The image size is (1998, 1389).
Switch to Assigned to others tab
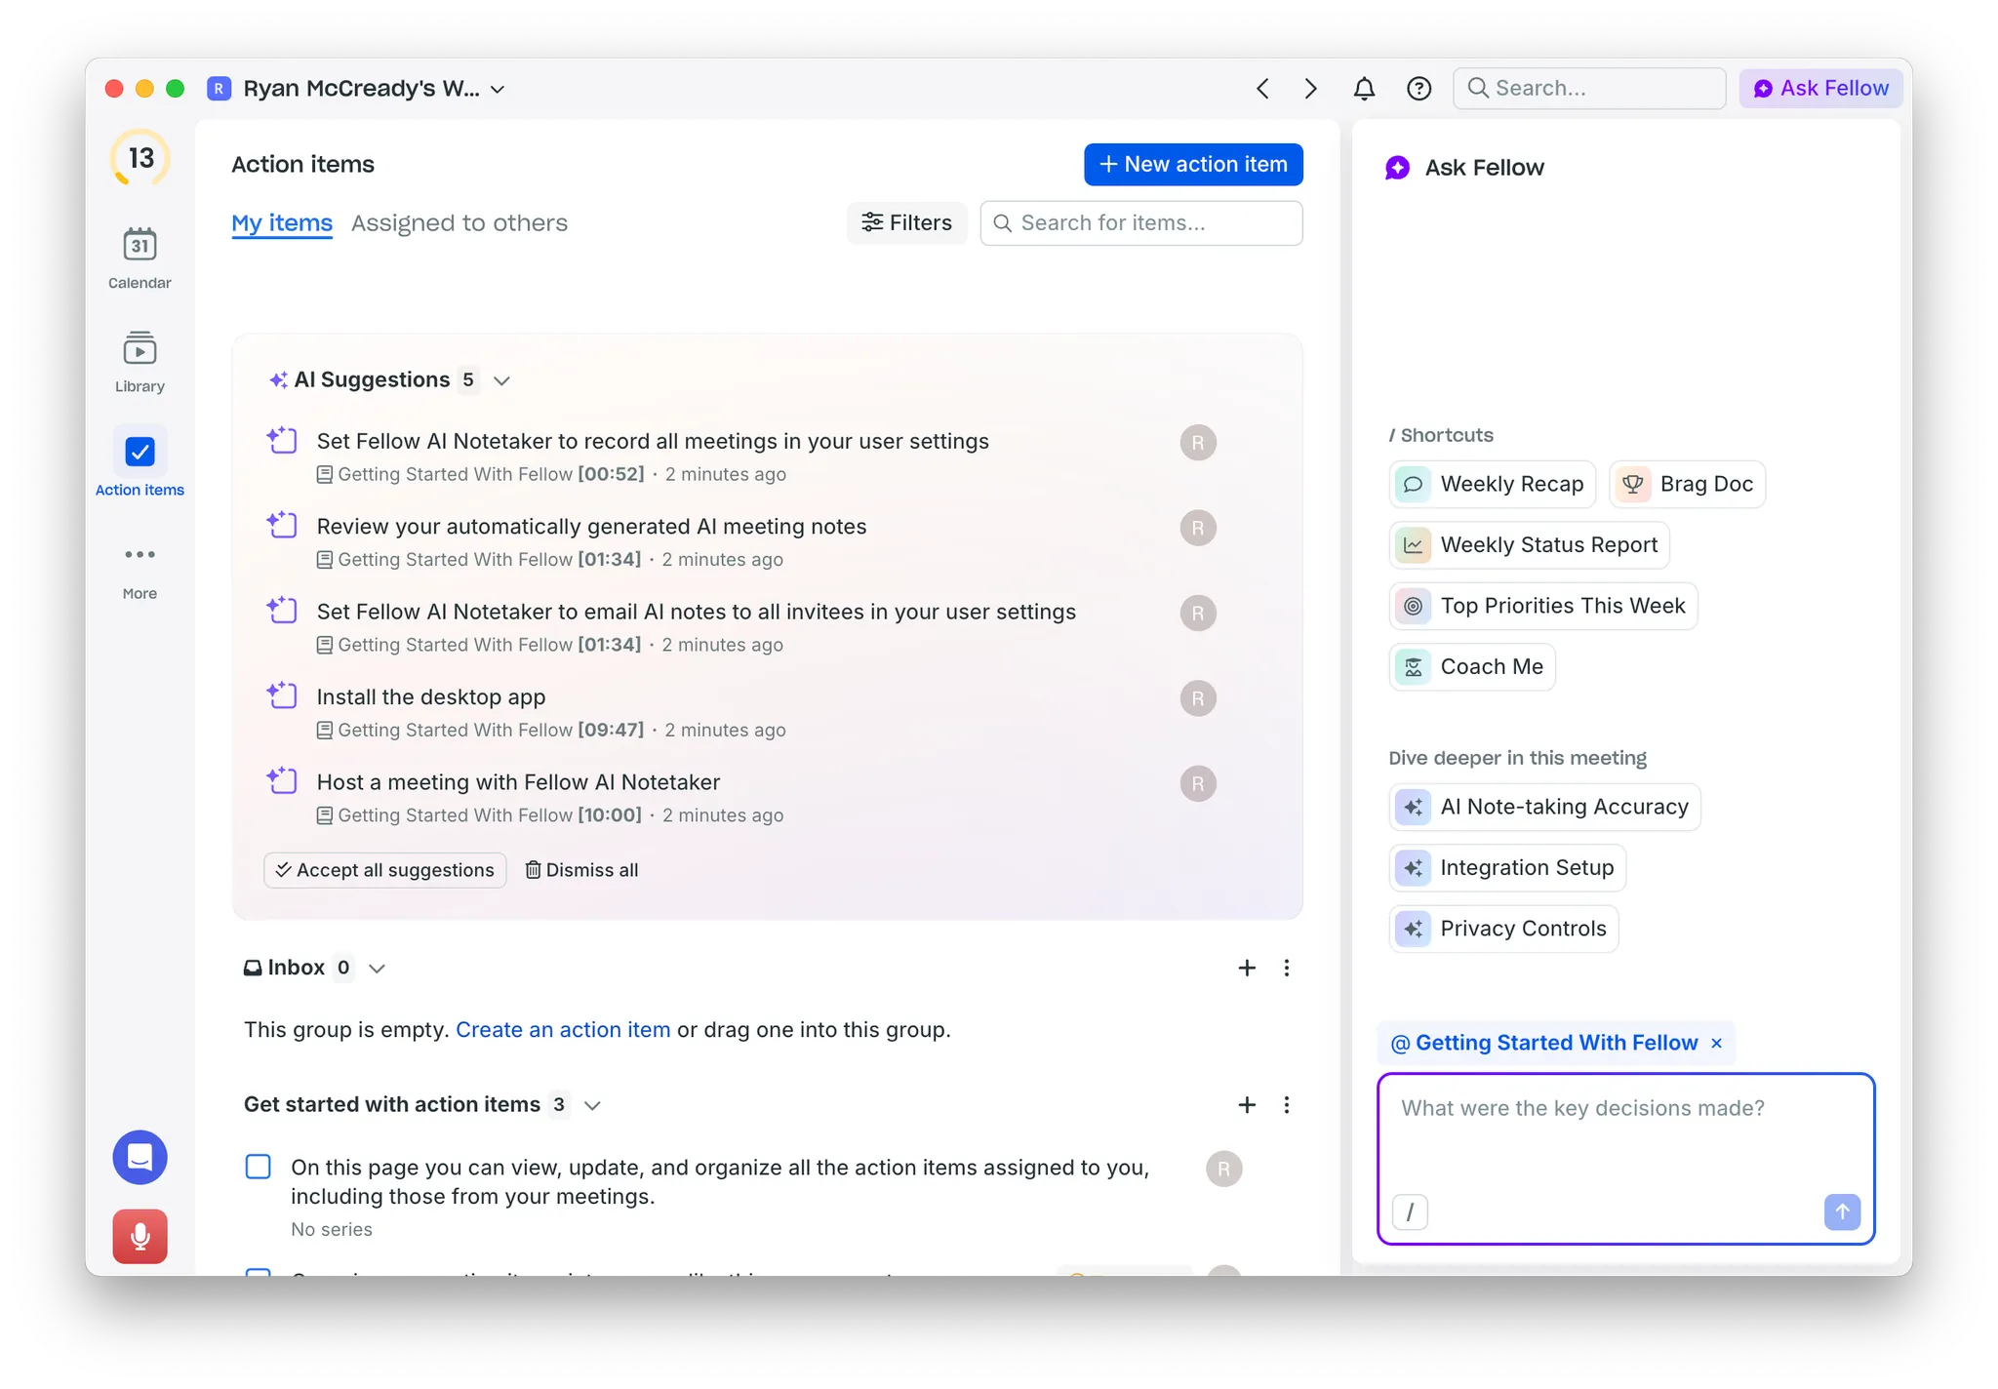point(459,223)
